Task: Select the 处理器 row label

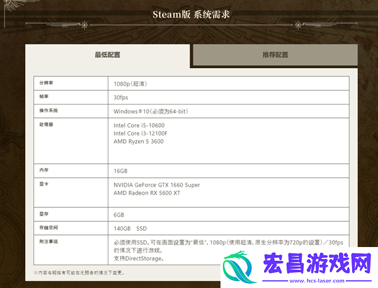Action: [46, 124]
